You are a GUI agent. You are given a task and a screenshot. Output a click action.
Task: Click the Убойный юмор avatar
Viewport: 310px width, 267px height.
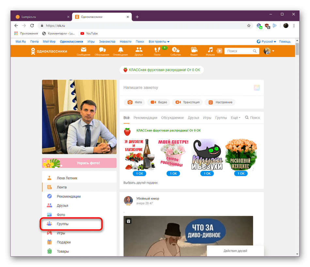pos(128,200)
